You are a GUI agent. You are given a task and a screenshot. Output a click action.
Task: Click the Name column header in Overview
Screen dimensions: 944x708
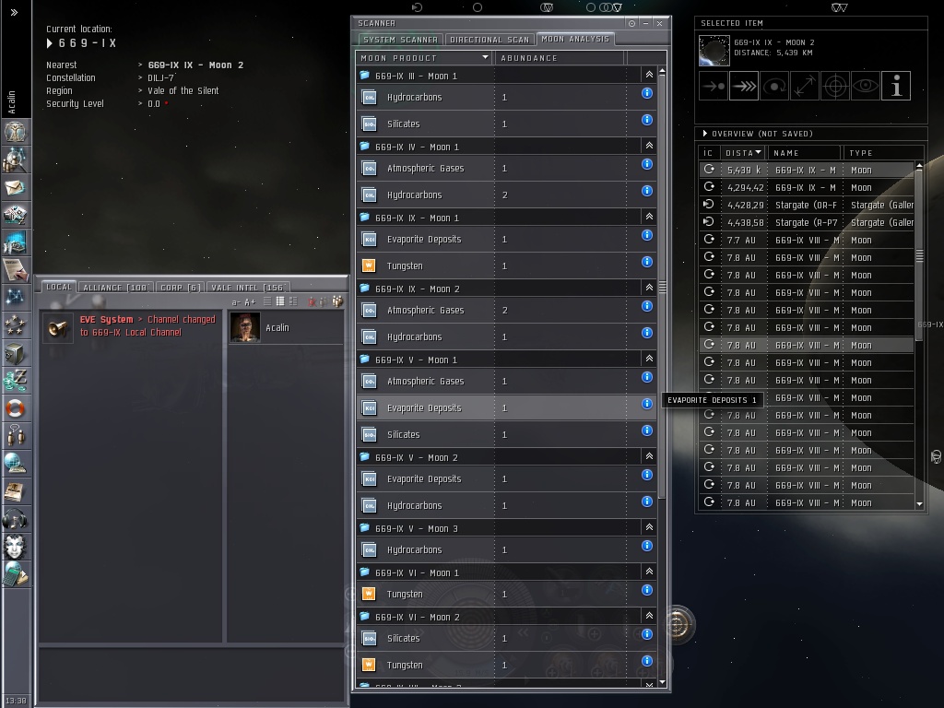[x=804, y=153]
